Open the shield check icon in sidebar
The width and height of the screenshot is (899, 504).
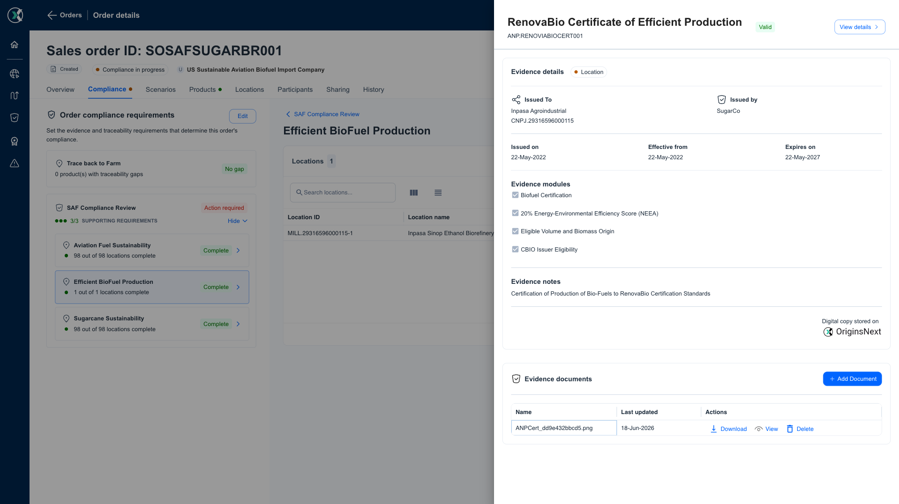(x=15, y=118)
